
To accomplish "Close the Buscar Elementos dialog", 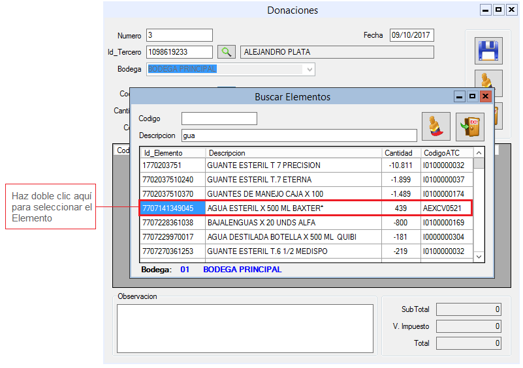I will tap(485, 96).
